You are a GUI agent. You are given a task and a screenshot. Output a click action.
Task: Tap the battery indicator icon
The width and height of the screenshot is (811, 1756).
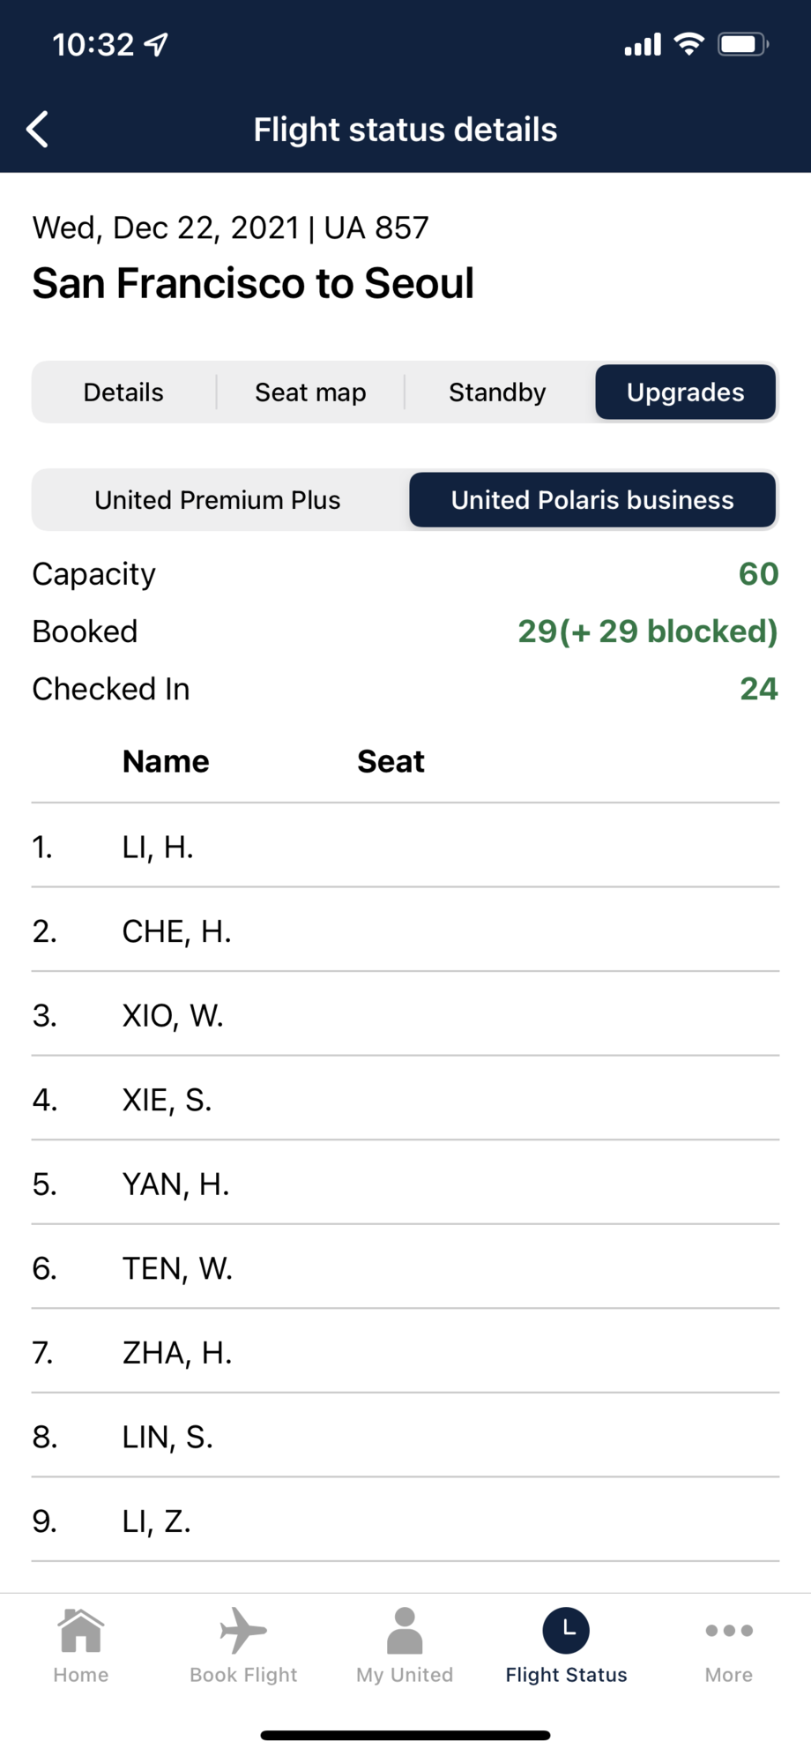click(x=743, y=44)
